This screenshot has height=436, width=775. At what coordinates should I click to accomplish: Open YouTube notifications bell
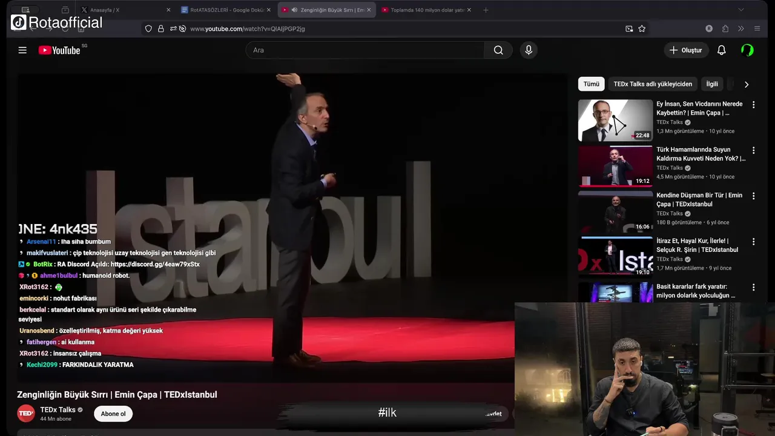click(721, 50)
